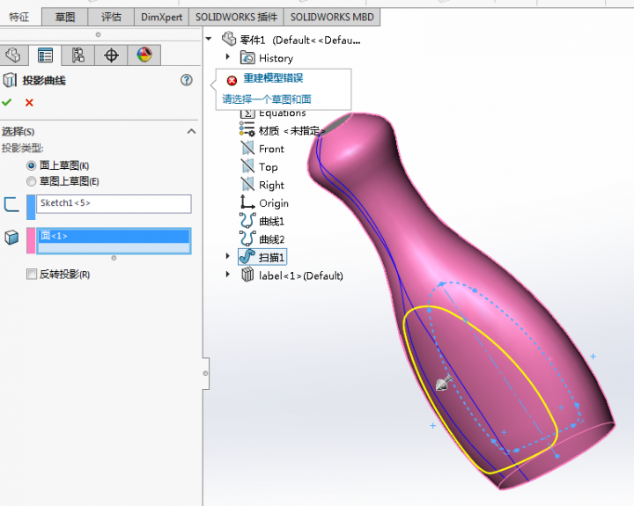Open the DimXpertManager crosshair tab icon

tap(112, 55)
